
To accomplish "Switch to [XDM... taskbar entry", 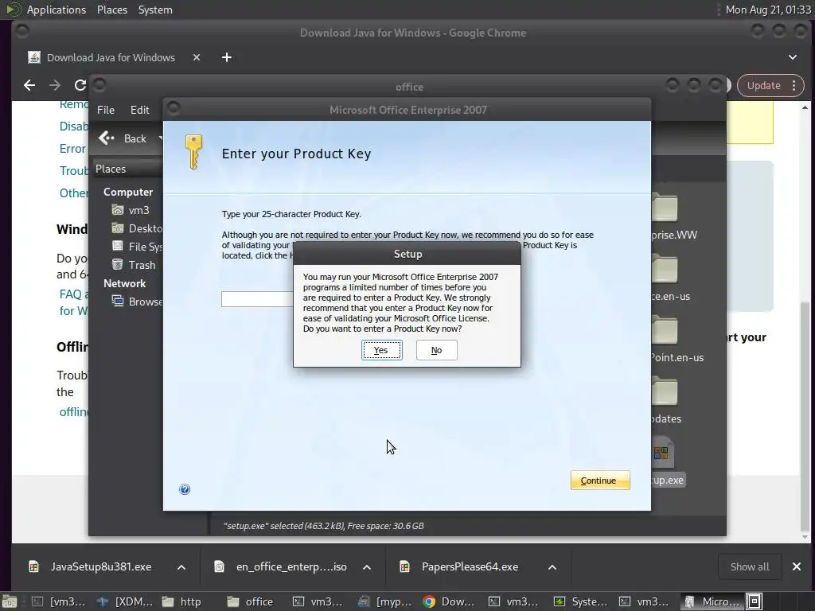I will pyautogui.click(x=125, y=601).
